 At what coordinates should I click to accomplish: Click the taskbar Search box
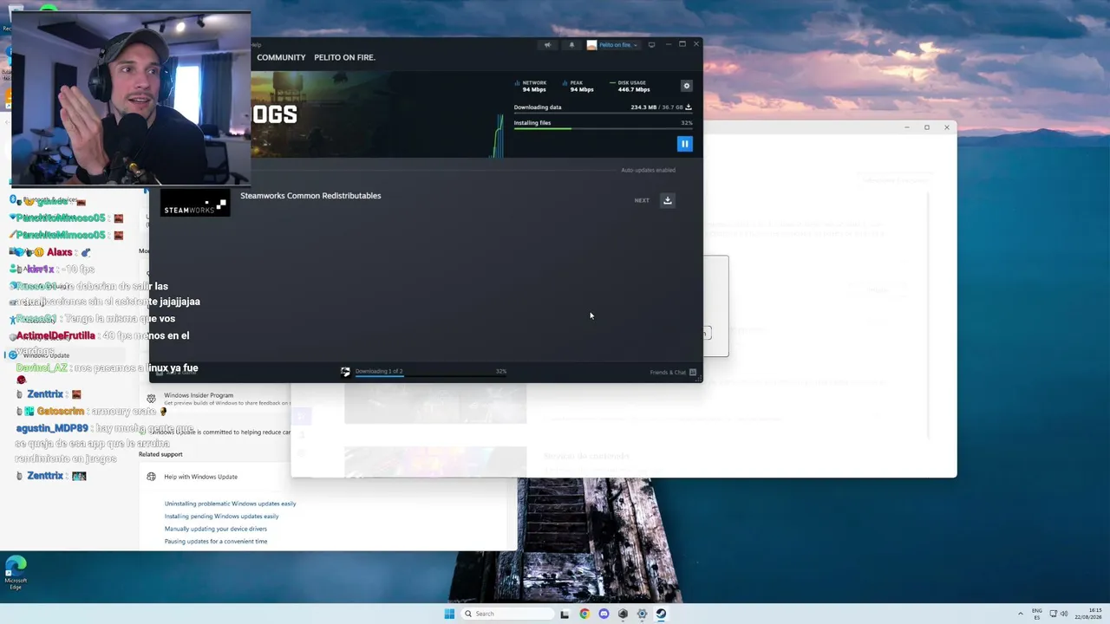(506, 614)
